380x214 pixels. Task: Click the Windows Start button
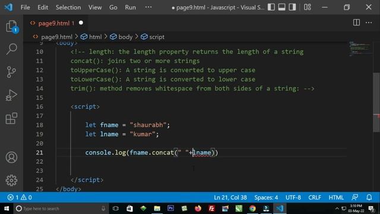pos(7,209)
